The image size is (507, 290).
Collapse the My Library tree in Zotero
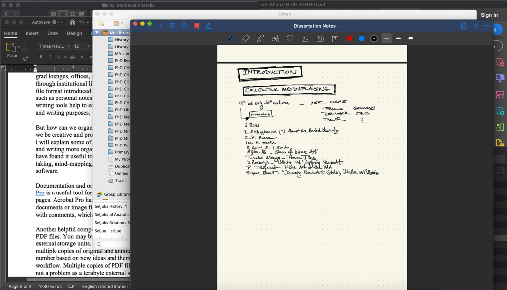tap(97, 33)
